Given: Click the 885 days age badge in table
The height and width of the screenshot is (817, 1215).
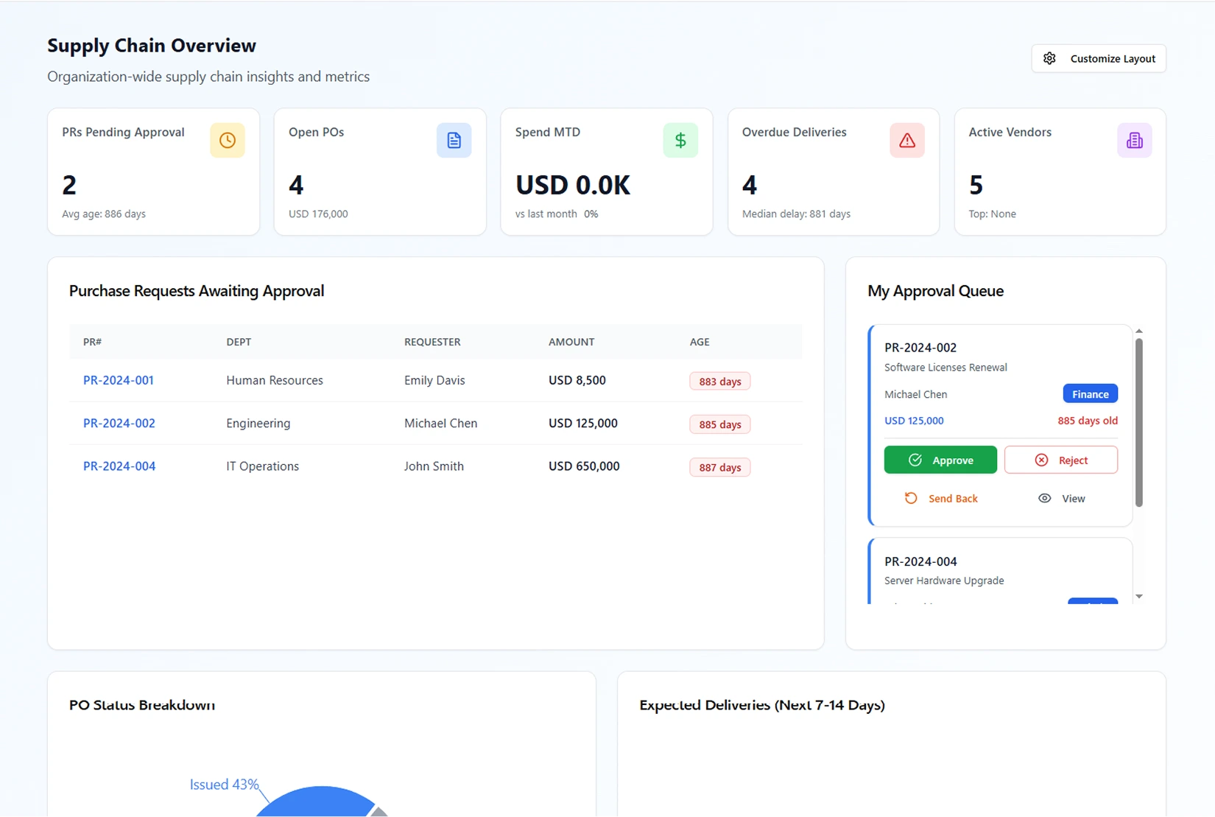Looking at the screenshot, I should pos(719,424).
